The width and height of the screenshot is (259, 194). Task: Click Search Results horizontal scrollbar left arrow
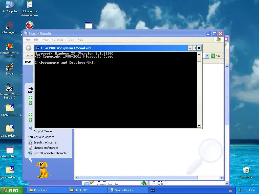[x=77, y=178]
